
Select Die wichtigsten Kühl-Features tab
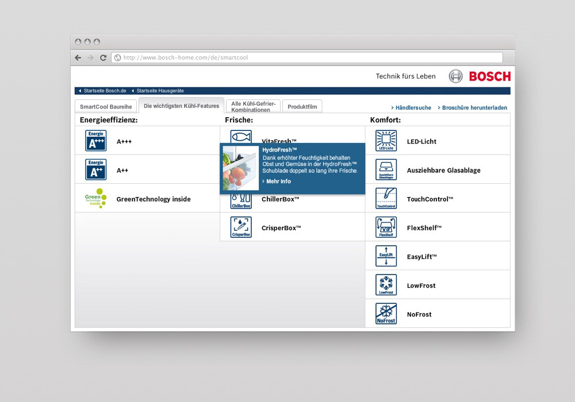click(182, 106)
